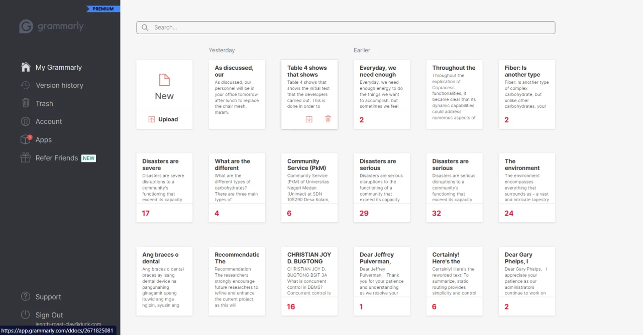Click alert count 1 on Dear Jeffrey card
643x335 pixels.
click(361, 306)
